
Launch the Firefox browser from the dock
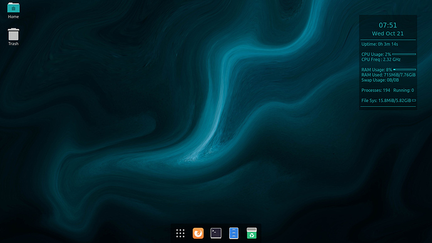click(x=198, y=234)
